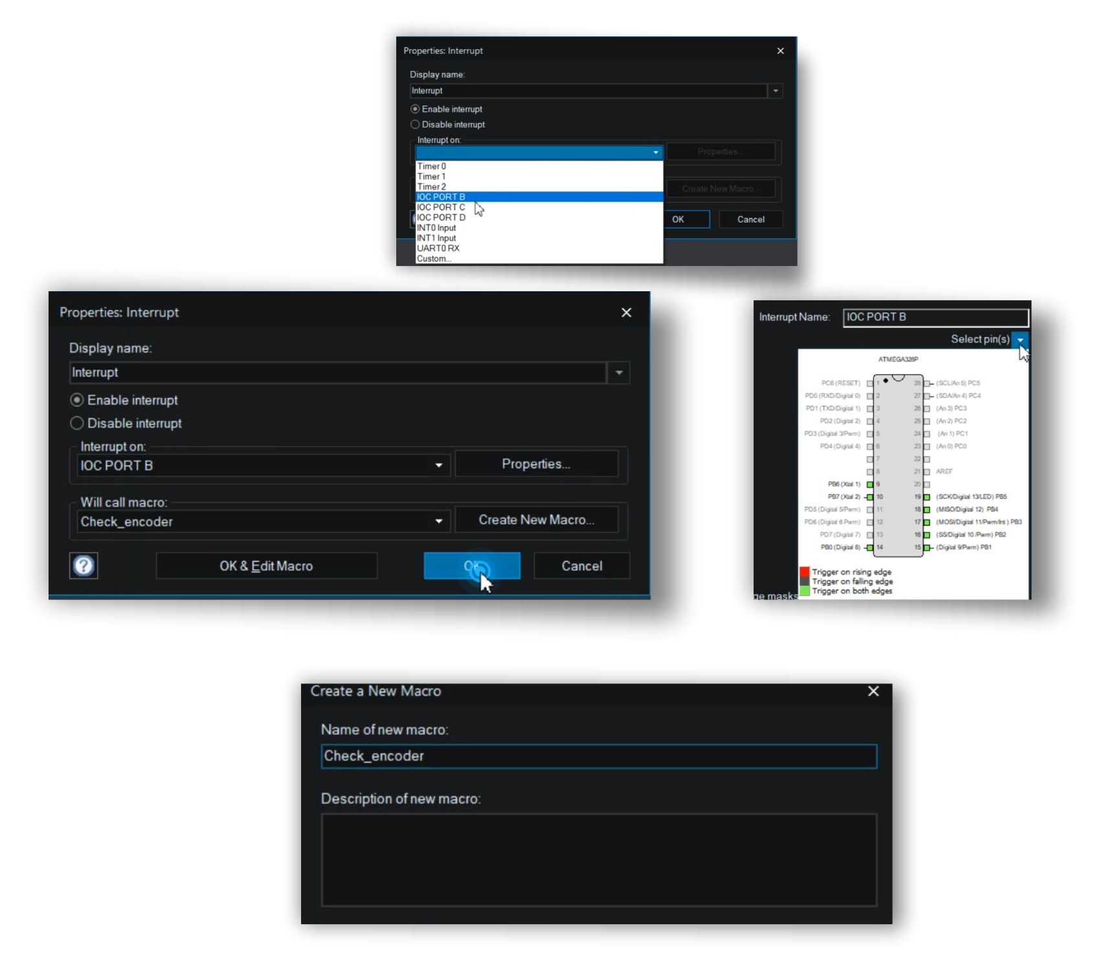
Task: Click the Interrupt Name field IOC PORT B
Action: click(x=936, y=317)
